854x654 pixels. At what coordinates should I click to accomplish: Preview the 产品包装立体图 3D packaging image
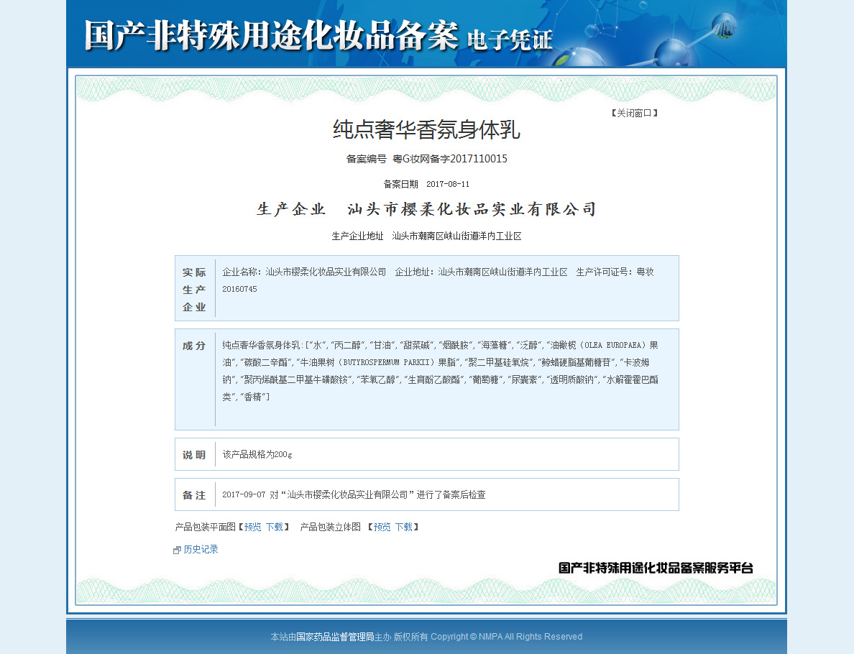382,527
